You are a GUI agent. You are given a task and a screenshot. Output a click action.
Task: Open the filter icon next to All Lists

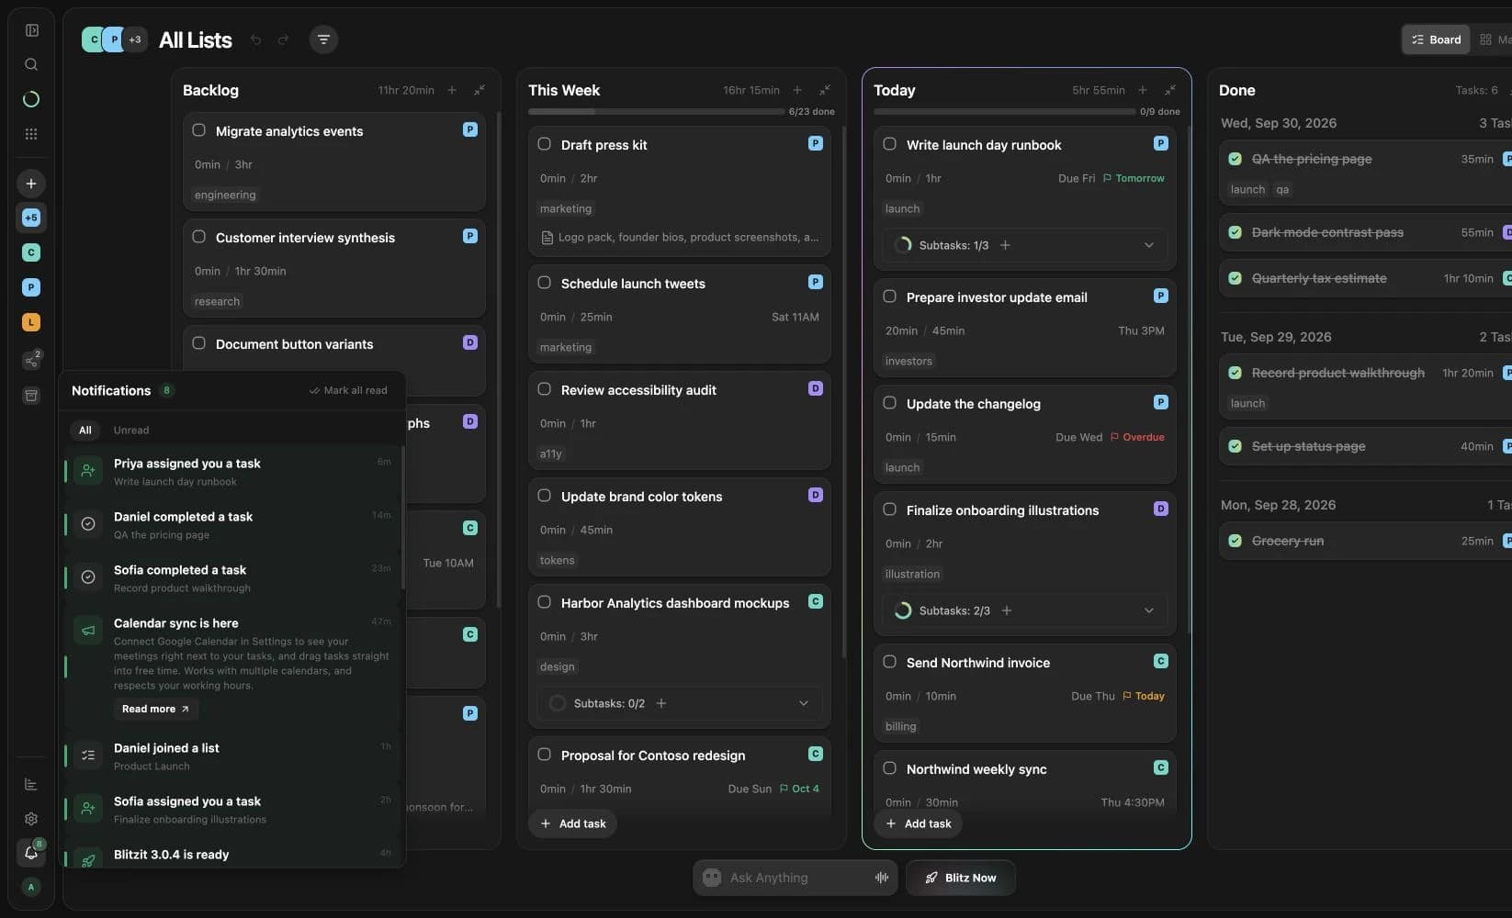(323, 39)
